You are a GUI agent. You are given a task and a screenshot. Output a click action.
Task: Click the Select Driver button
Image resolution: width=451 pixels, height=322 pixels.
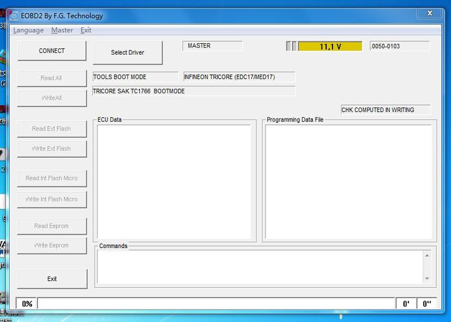click(128, 53)
